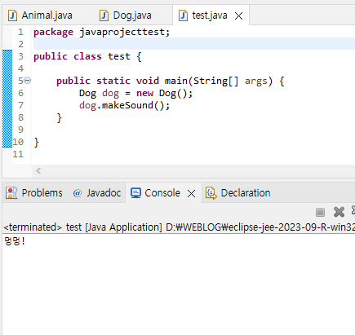Switch to the Javadoc view
Viewport: 355px width, 335px height.
pos(97,193)
